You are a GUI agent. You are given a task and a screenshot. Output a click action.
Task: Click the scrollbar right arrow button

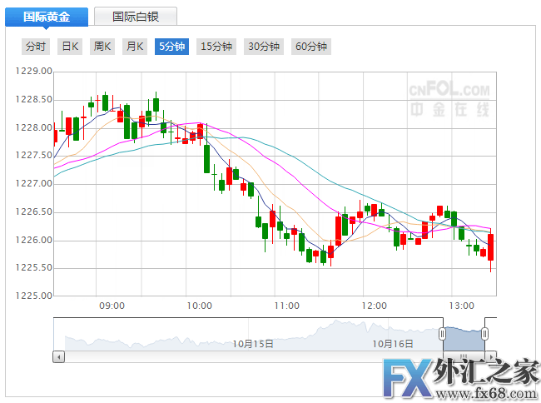[491, 356]
